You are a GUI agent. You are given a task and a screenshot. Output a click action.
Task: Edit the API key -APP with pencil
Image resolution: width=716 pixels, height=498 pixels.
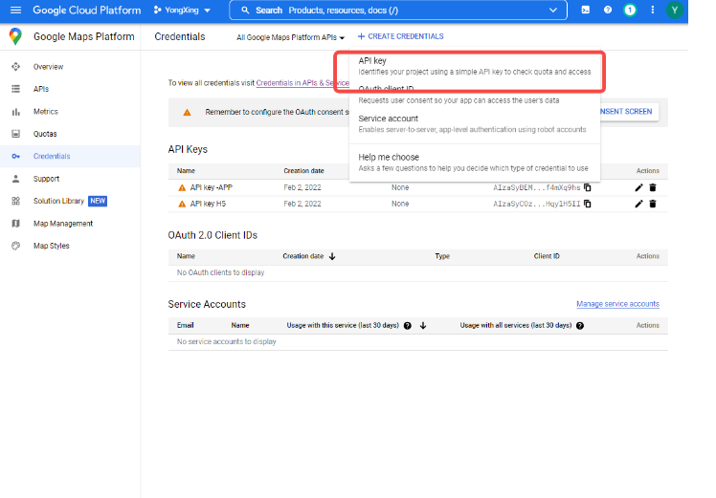point(638,187)
